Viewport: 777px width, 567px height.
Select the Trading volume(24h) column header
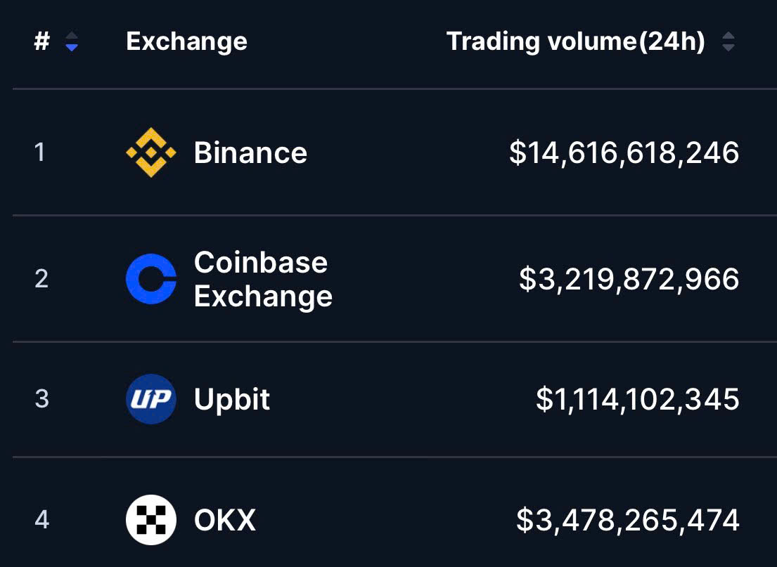[x=575, y=41]
